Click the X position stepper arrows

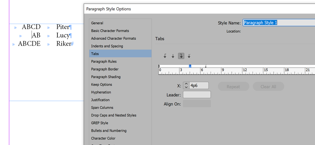(186, 85)
